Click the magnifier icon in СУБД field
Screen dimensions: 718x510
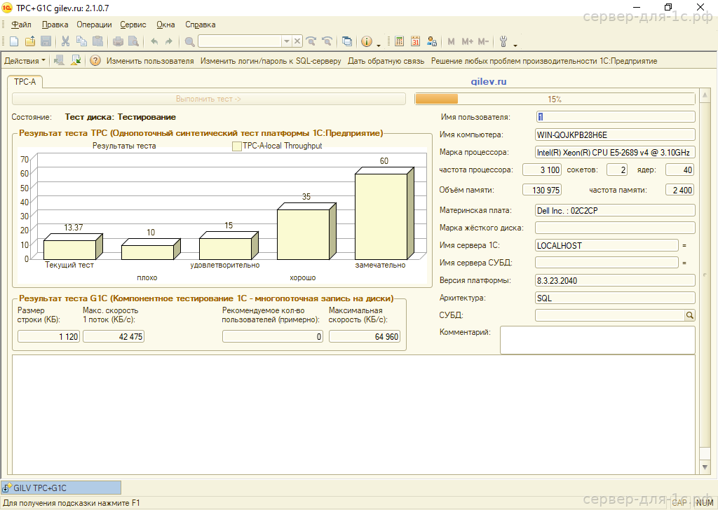tap(689, 316)
